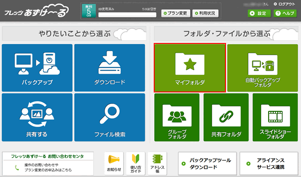Open the アドレス帳 address book icon
The height and width of the screenshot is (177, 301).
pyautogui.click(x=157, y=164)
